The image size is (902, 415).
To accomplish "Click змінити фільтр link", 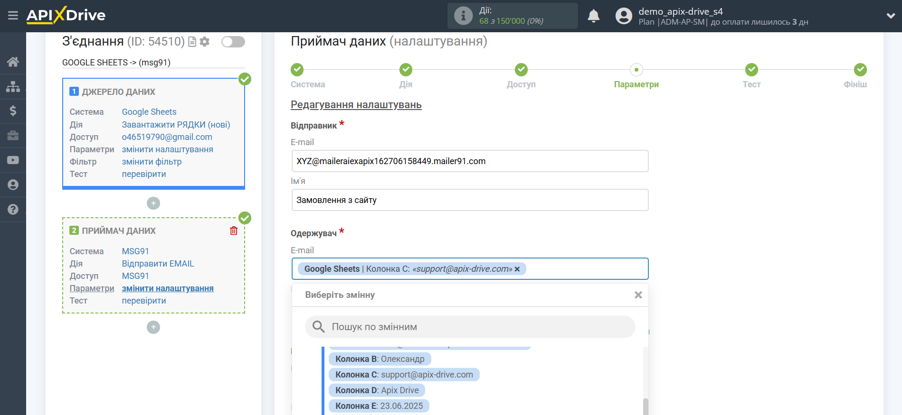I will (152, 162).
